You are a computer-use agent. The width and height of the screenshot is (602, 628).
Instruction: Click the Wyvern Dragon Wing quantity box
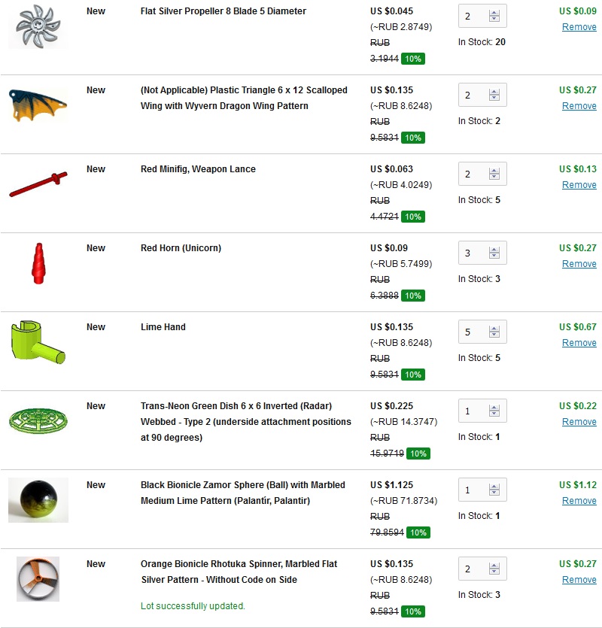click(x=473, y=95)
